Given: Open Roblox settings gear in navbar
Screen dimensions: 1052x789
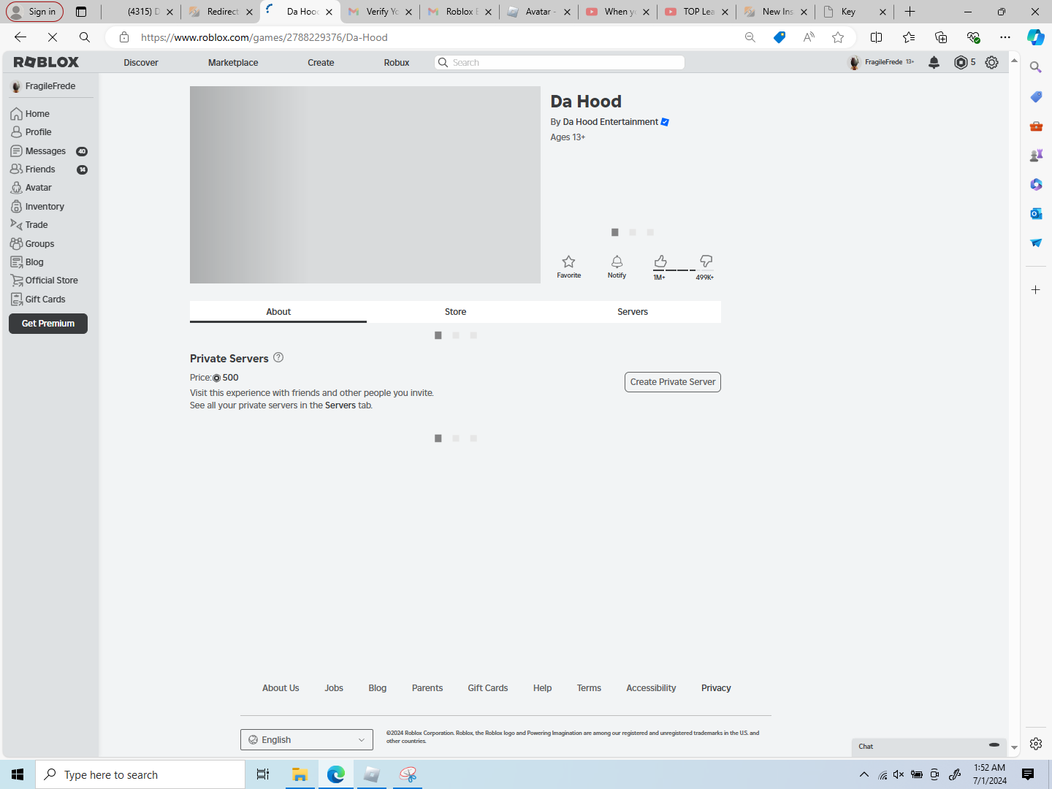Looking at the screenshot, I should coord(991,63).
